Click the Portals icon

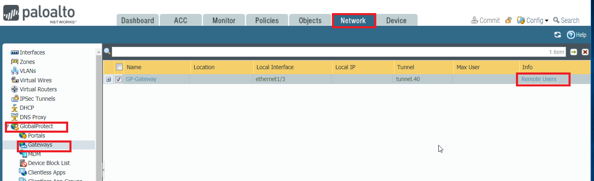(23, 136)
